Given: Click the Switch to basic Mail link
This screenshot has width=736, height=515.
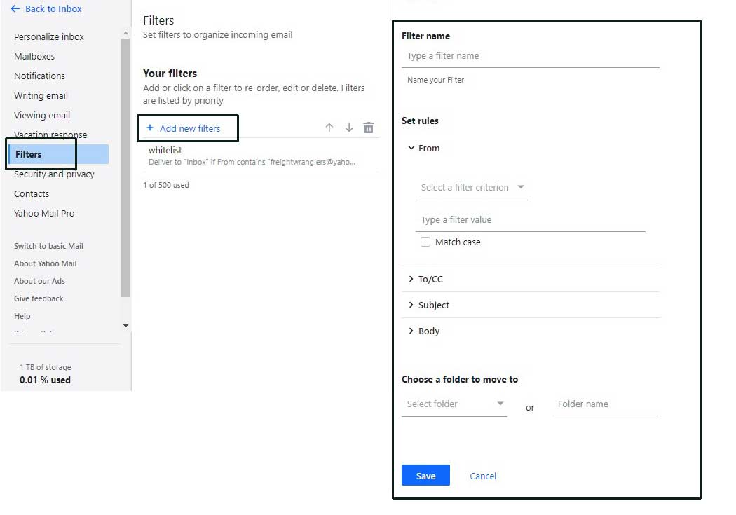Looking at the screenshot, I should tap(48, 246).
